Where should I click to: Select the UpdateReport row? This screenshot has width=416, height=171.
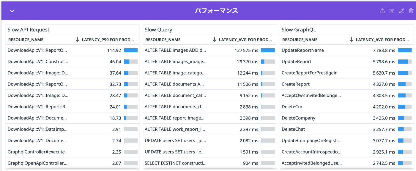click(347, 62)
